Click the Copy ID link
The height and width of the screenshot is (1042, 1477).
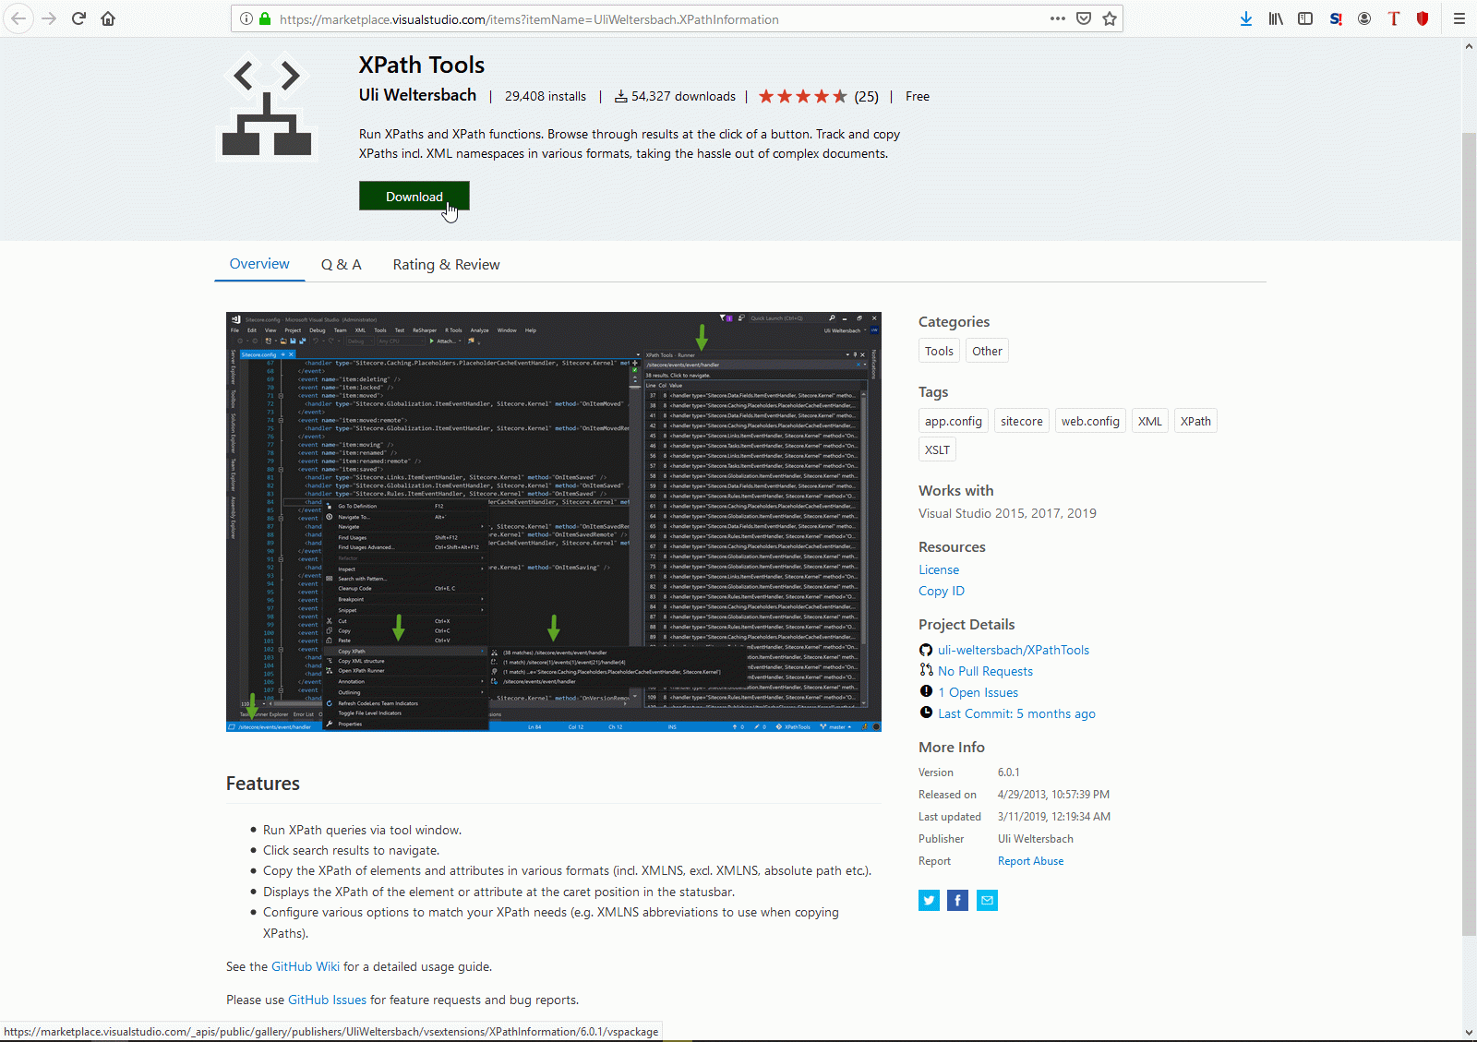click(x=942, y=591)
